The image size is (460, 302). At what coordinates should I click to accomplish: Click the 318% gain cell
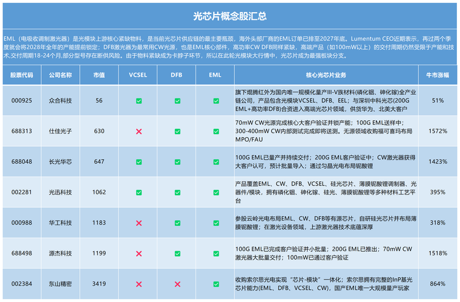click(438, 223)
